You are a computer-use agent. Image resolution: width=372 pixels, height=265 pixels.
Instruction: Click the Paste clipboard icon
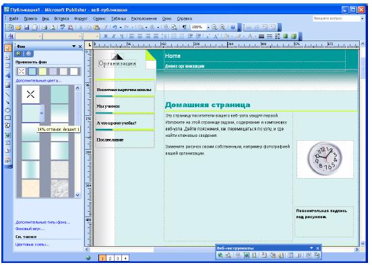96,27
